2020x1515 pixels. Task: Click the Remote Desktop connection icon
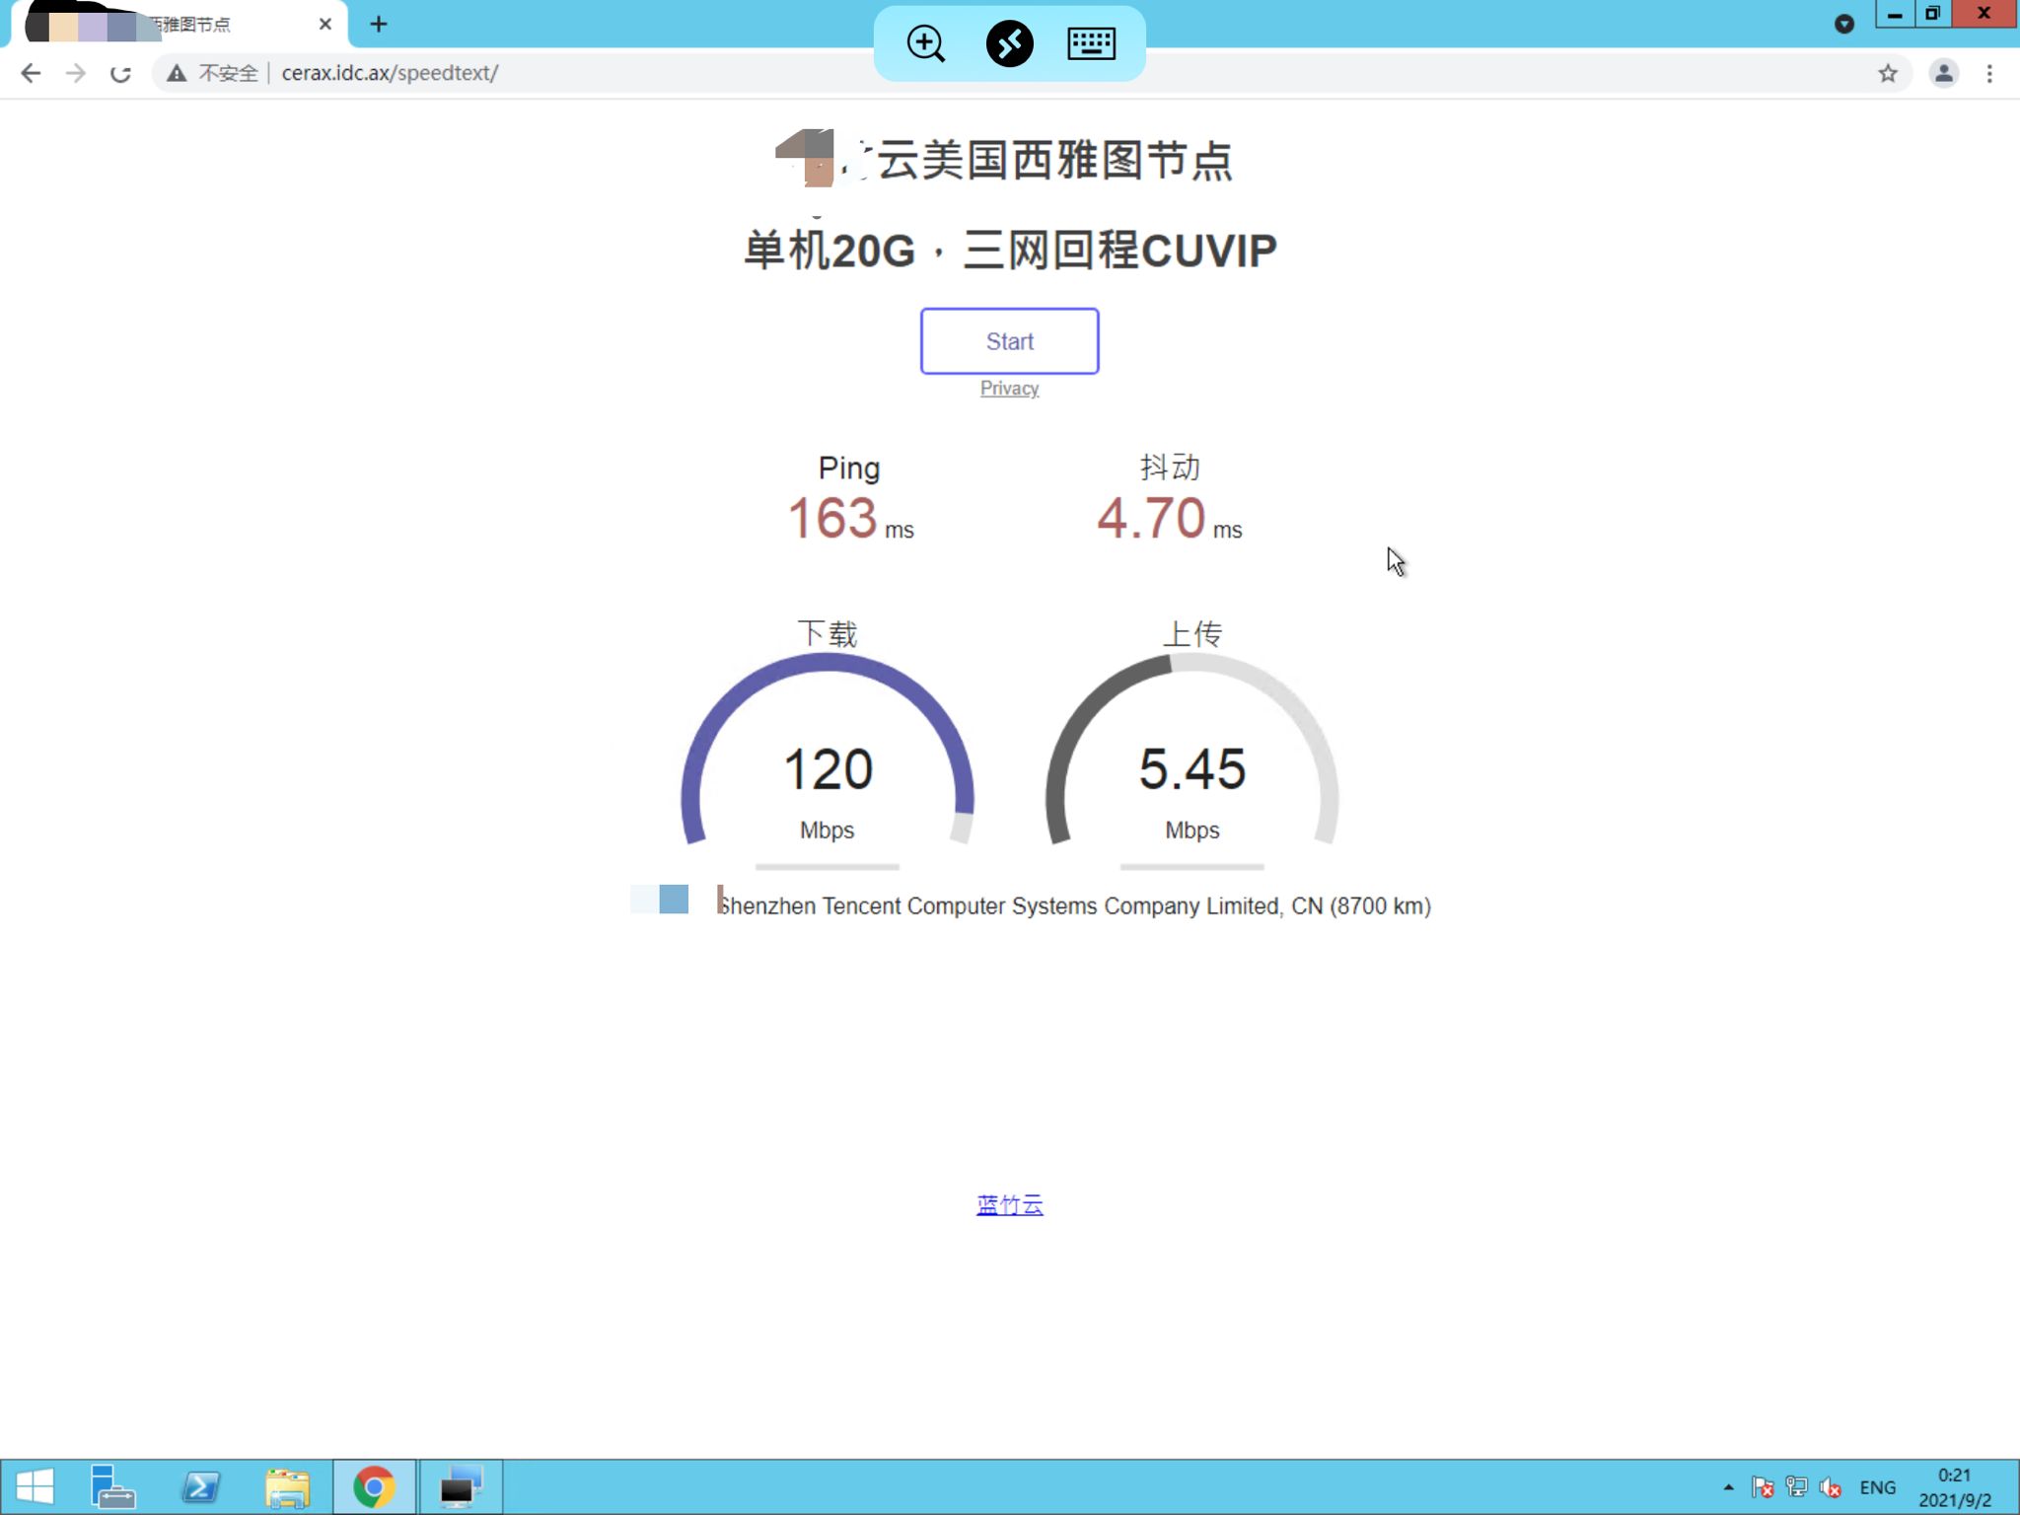point(1008,42)
